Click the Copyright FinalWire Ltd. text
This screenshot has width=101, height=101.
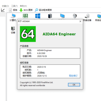pos(36,82)
